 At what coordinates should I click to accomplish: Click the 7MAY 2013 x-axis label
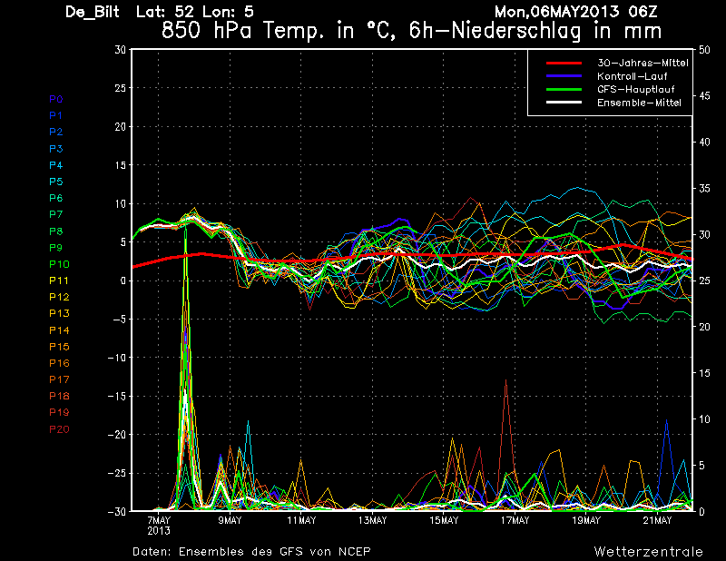coord(158,526)
